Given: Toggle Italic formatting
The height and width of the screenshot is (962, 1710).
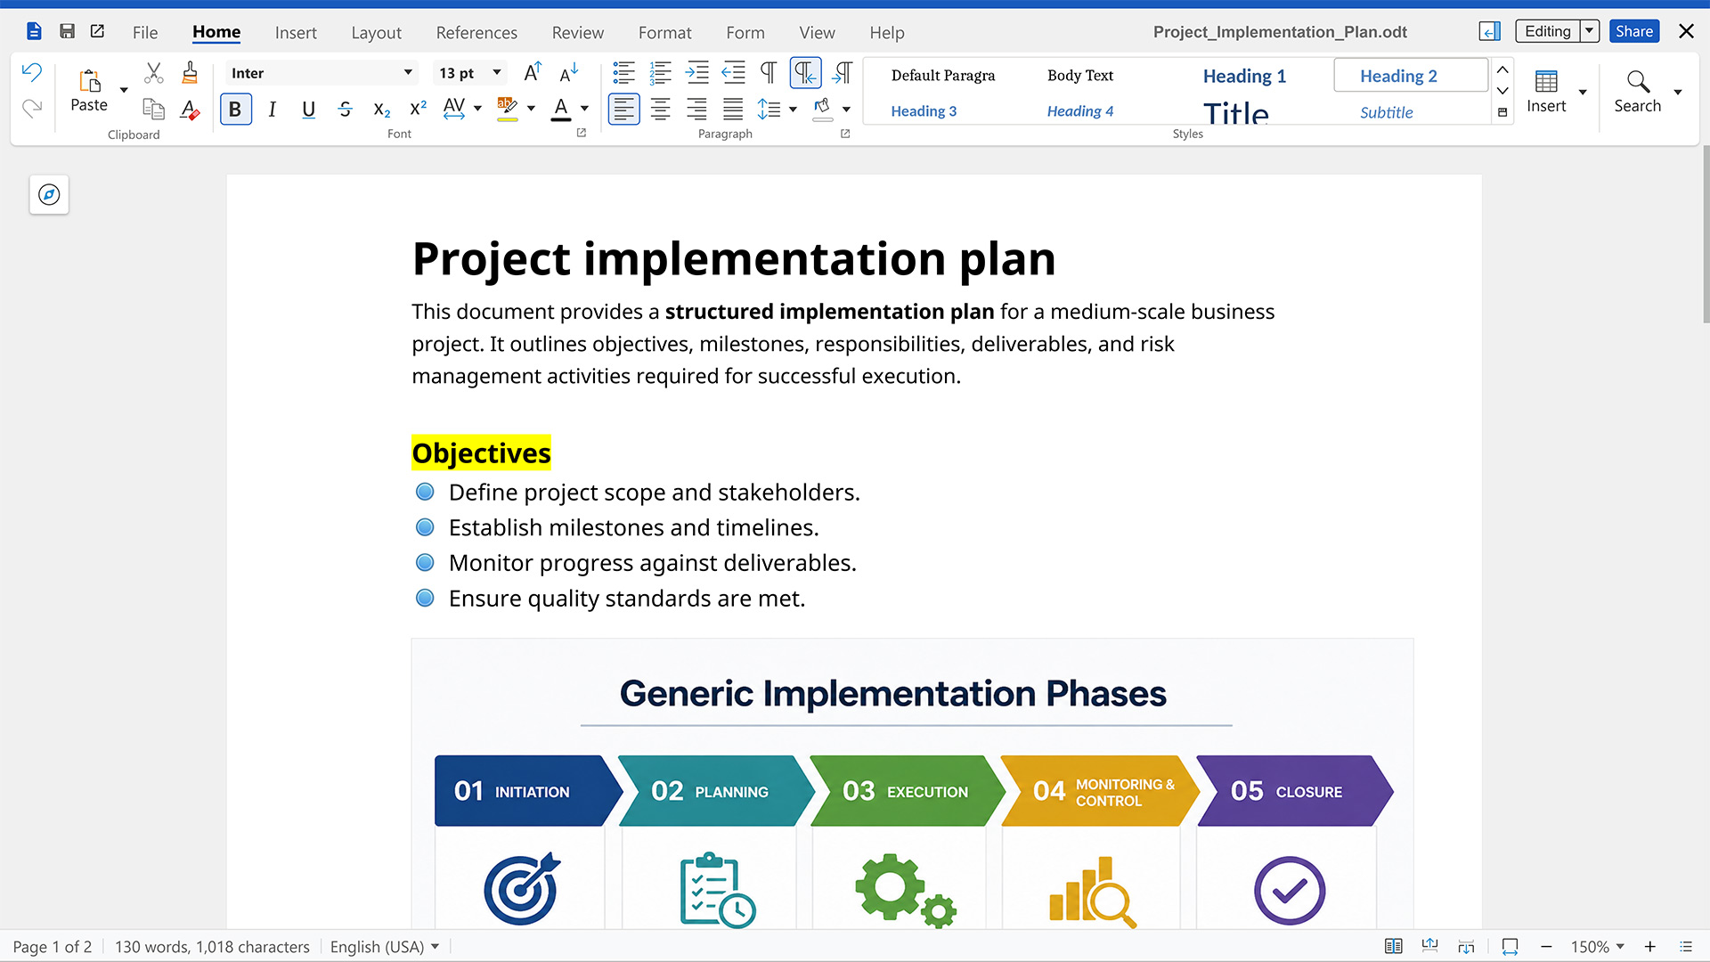Looking at the screenshot, I should pyautogui.click(x=272, y=110).
